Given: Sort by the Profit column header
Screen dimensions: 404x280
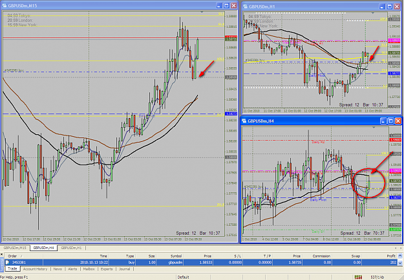Looking at the screenshot, I should (379, 256).
